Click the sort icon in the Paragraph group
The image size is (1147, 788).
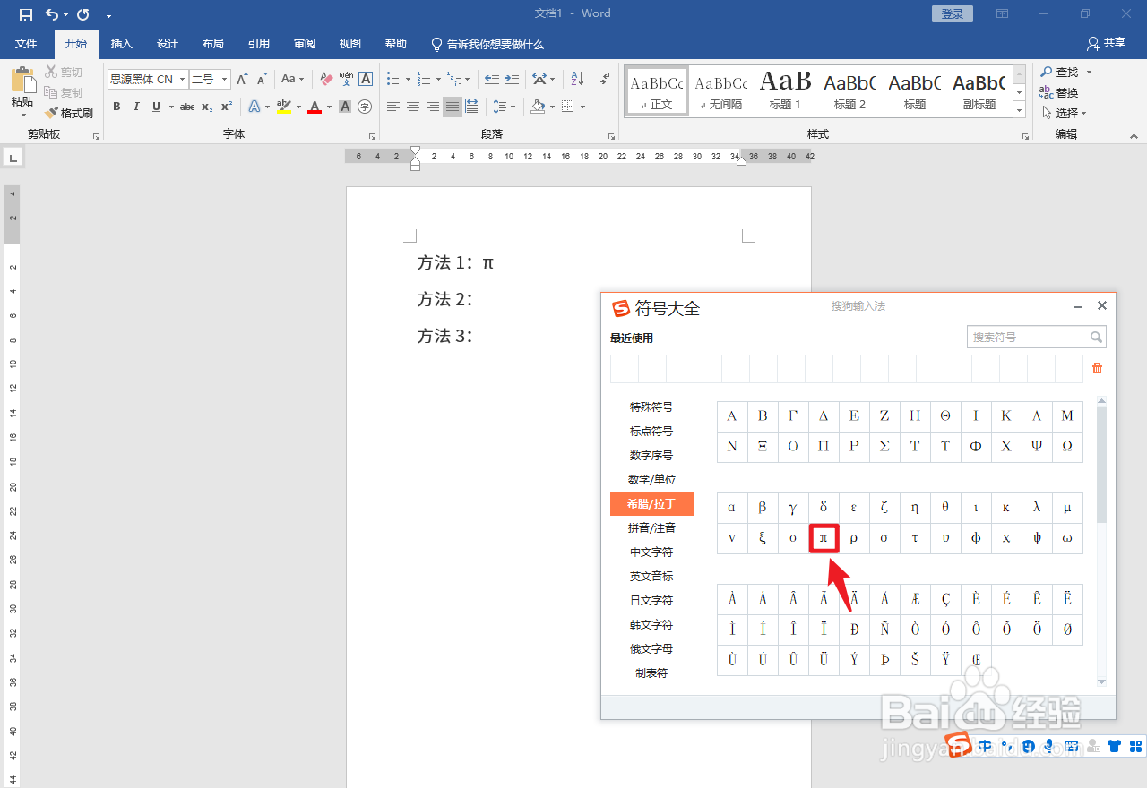[577, 79]
